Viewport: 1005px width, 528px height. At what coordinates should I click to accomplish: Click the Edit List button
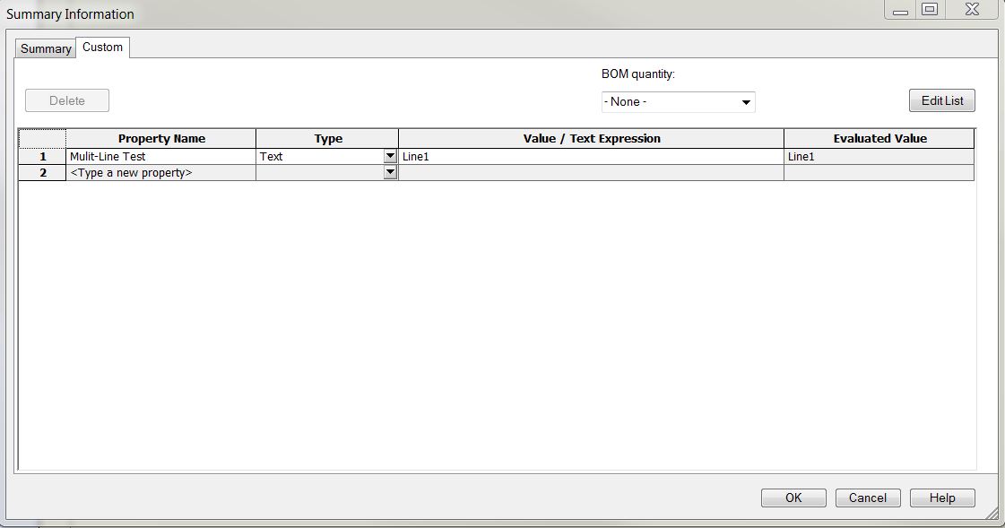(942, 100)
